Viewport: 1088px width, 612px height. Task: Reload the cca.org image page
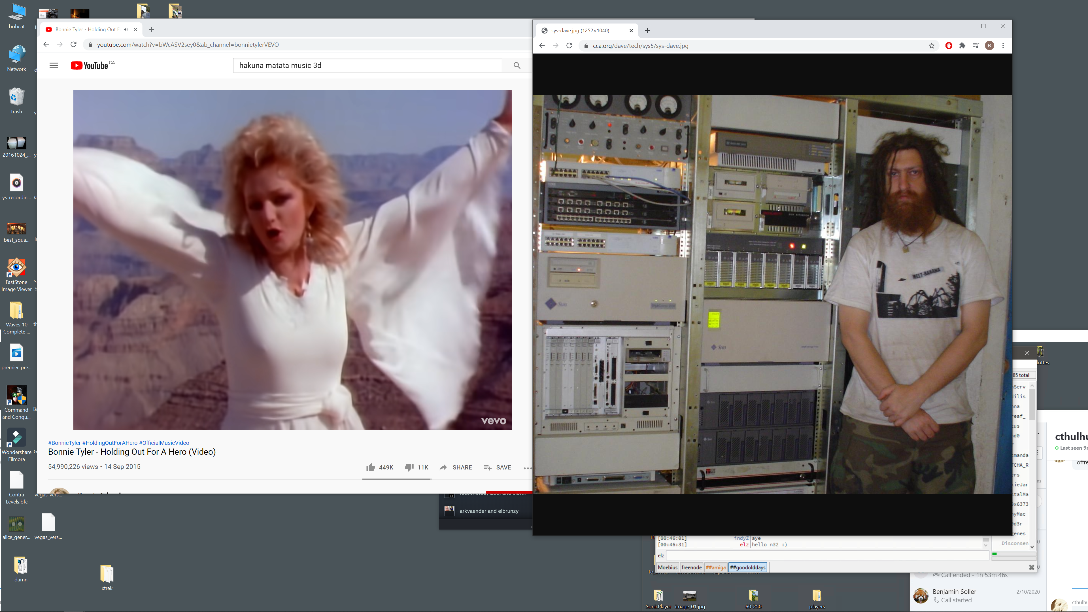[569, 46]
